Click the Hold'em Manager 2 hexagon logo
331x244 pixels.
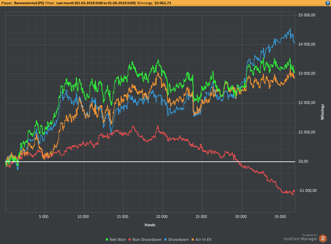(x=323, y=238)
